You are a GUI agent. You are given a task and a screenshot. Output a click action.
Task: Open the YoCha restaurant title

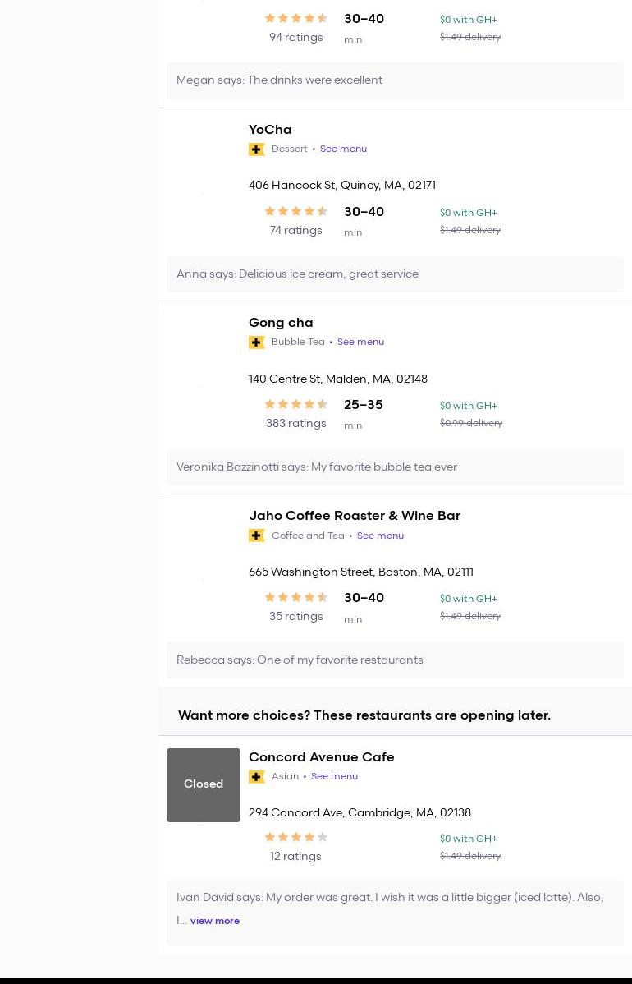[x=270, y=130]
